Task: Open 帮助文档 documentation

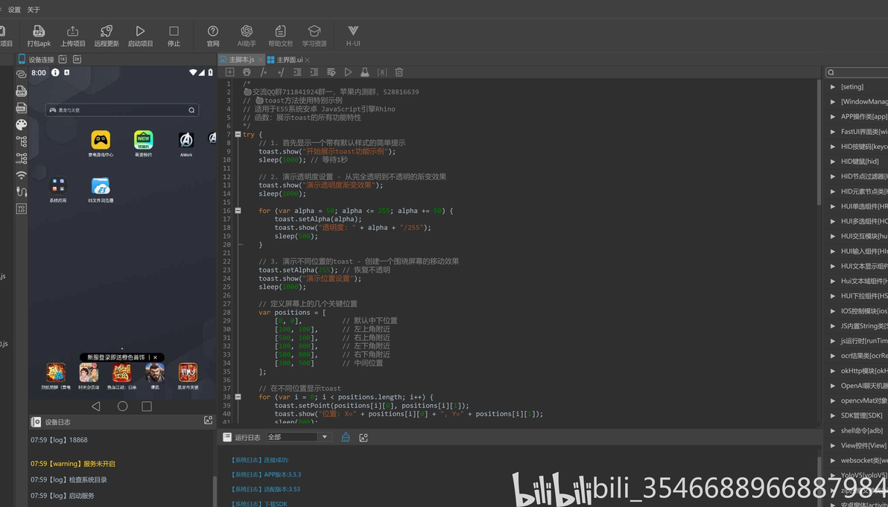Action: click(280, 36)
